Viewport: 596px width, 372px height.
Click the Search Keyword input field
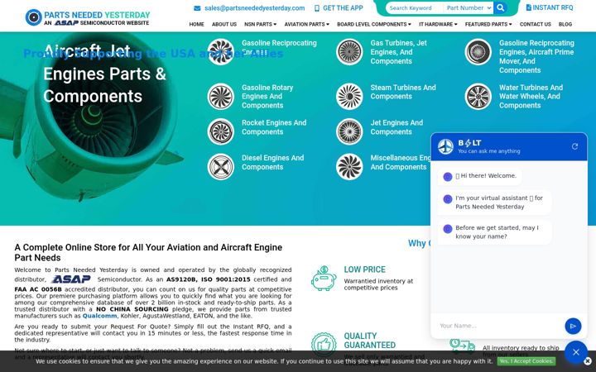415,7
